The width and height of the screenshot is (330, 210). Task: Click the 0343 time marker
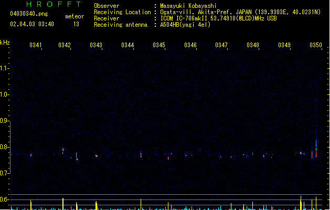pos(96,45)
